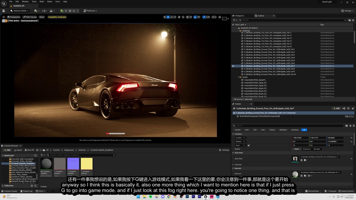
Task: Click the Scalability: Cinematic label
Action: tap(57, 17)
